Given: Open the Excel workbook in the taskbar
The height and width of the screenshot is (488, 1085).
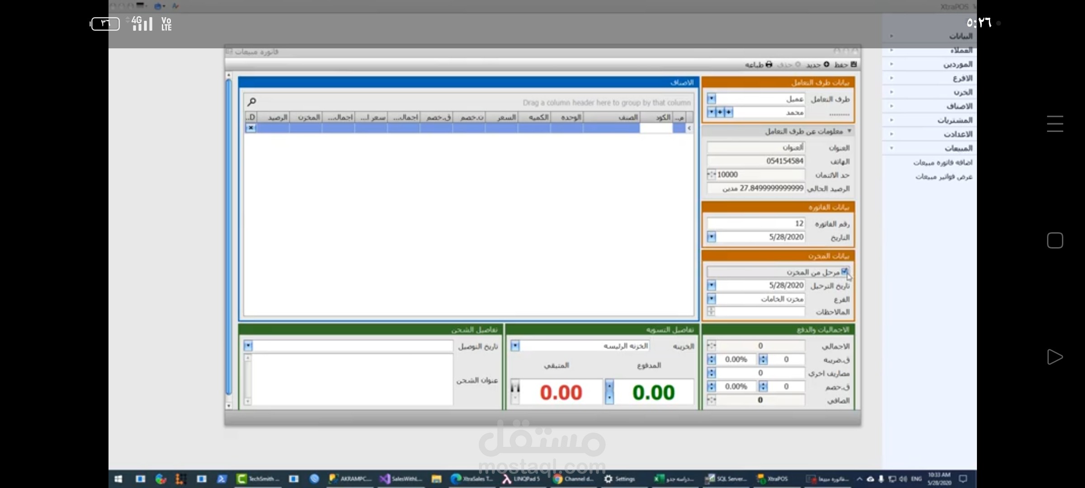Looking at the screenshot, I should [x=674, y=479].
